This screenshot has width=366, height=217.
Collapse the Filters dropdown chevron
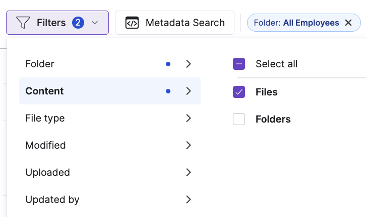click(x=95, y=23)
